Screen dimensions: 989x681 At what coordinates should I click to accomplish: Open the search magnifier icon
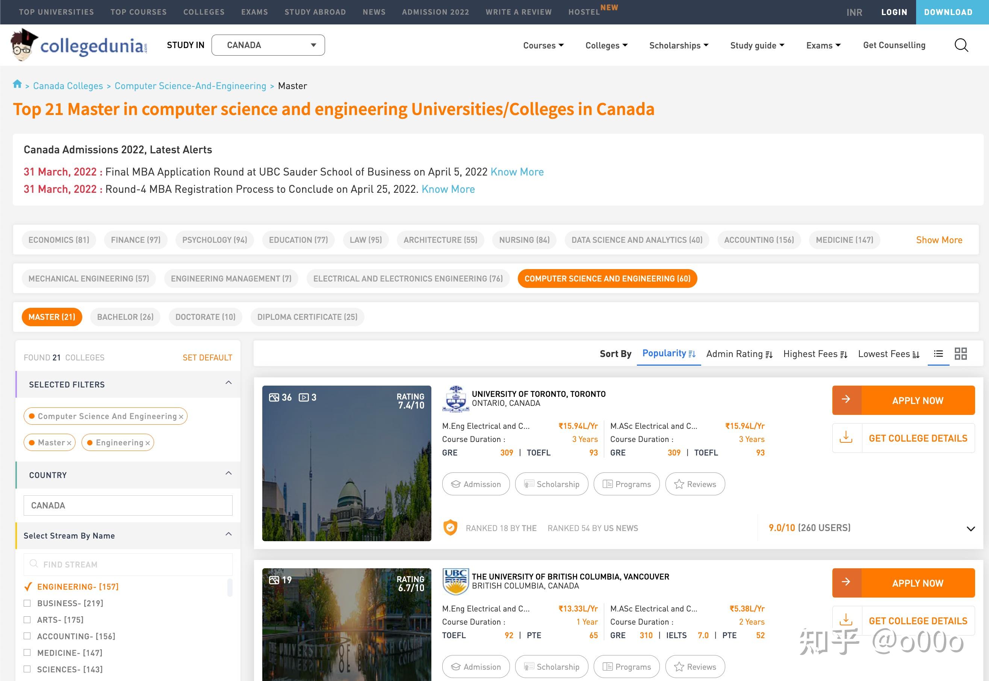(961, 45)
